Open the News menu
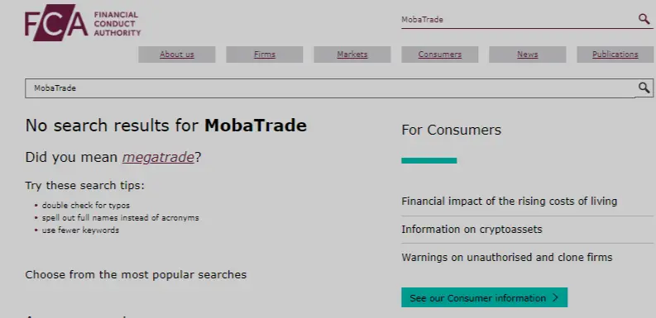The image size is (656, 318). point(528,55)
